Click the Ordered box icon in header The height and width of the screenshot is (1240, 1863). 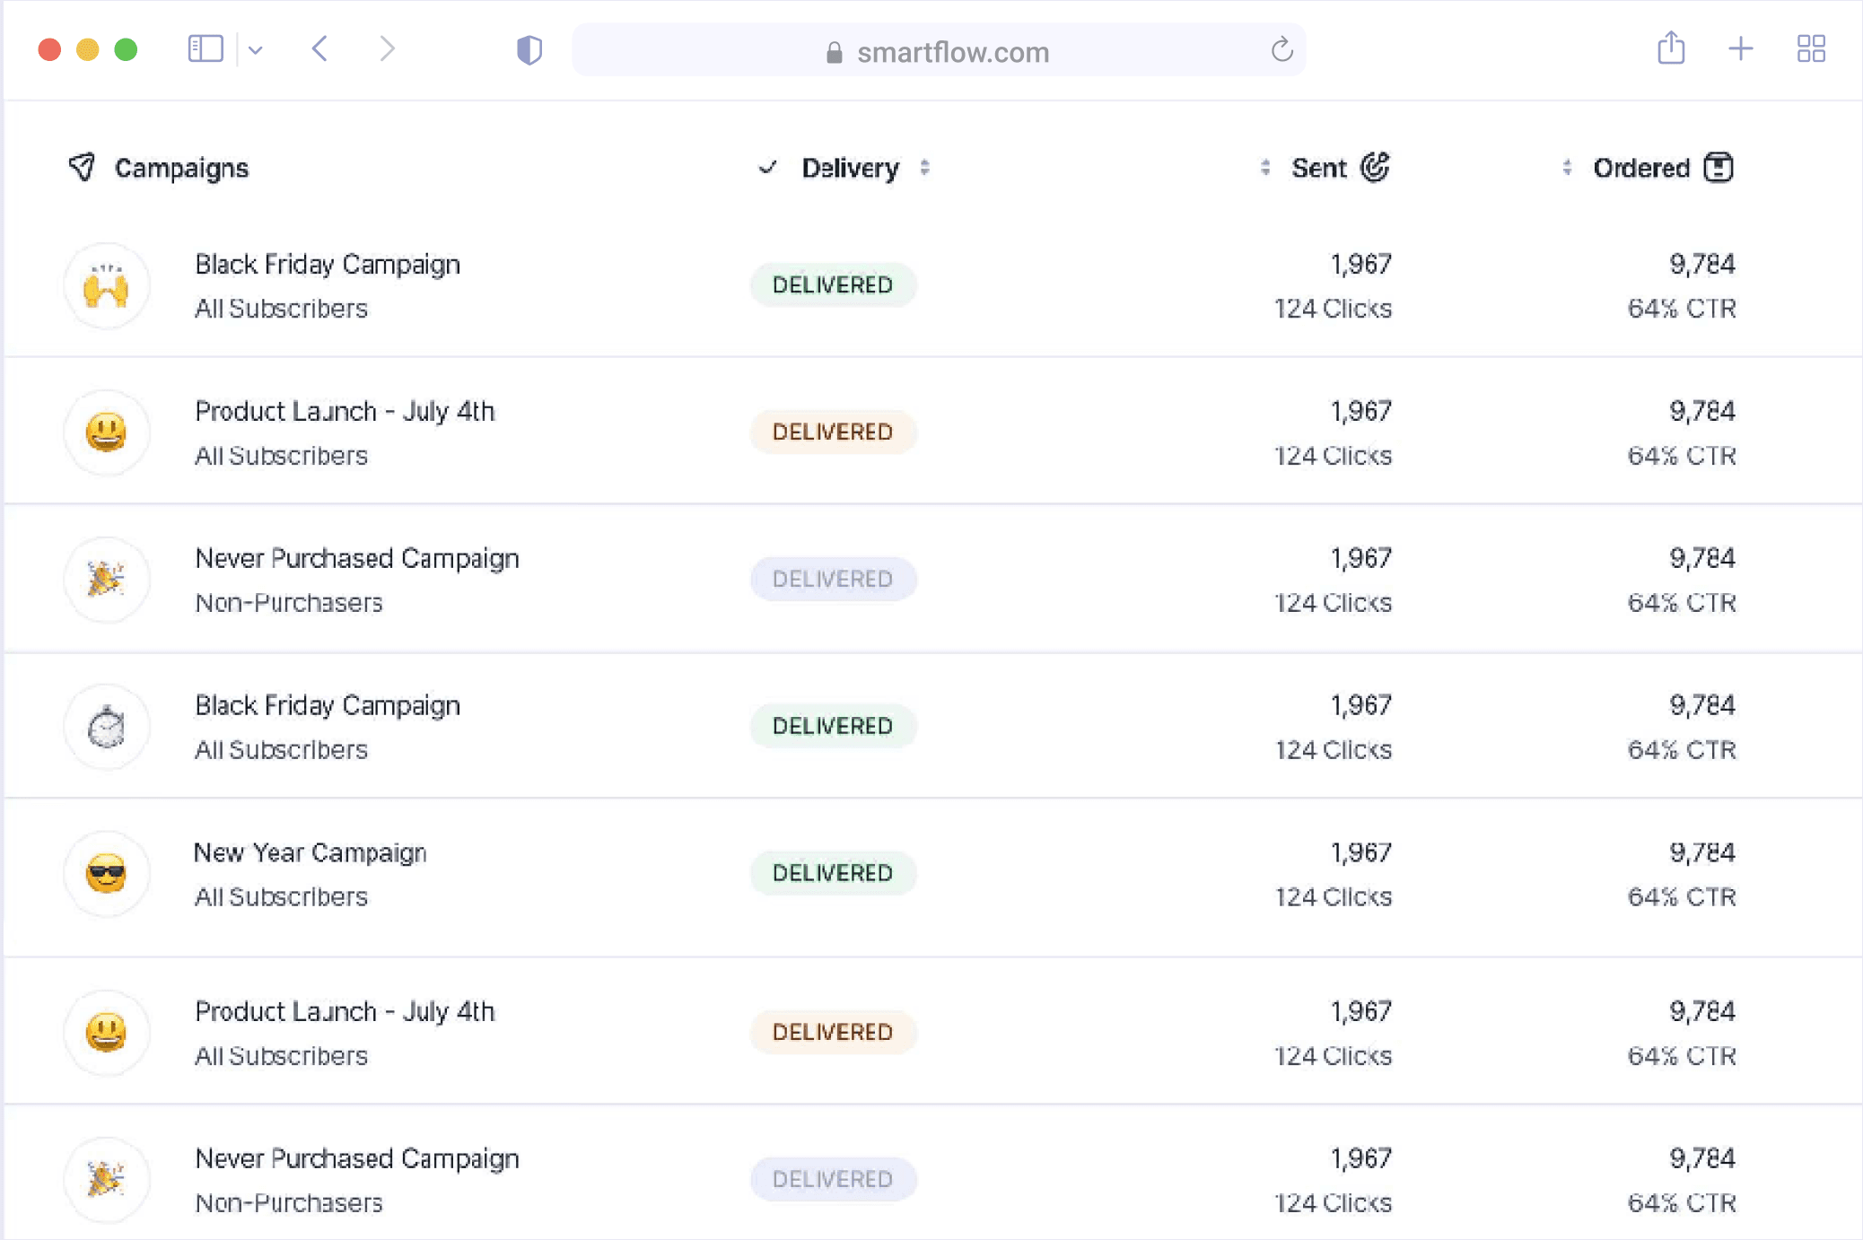[1718, 167]
